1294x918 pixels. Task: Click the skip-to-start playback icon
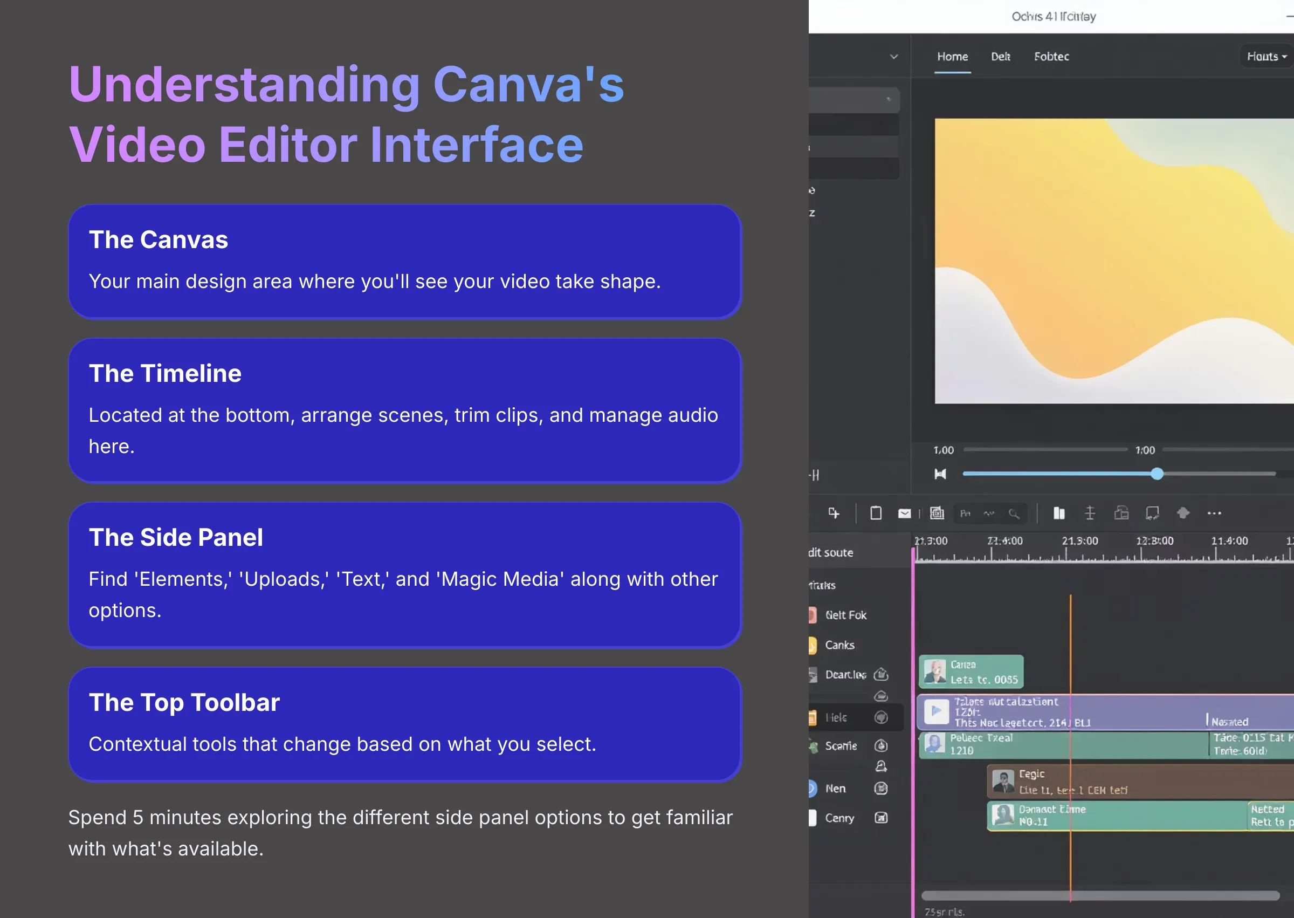point(940,474)
